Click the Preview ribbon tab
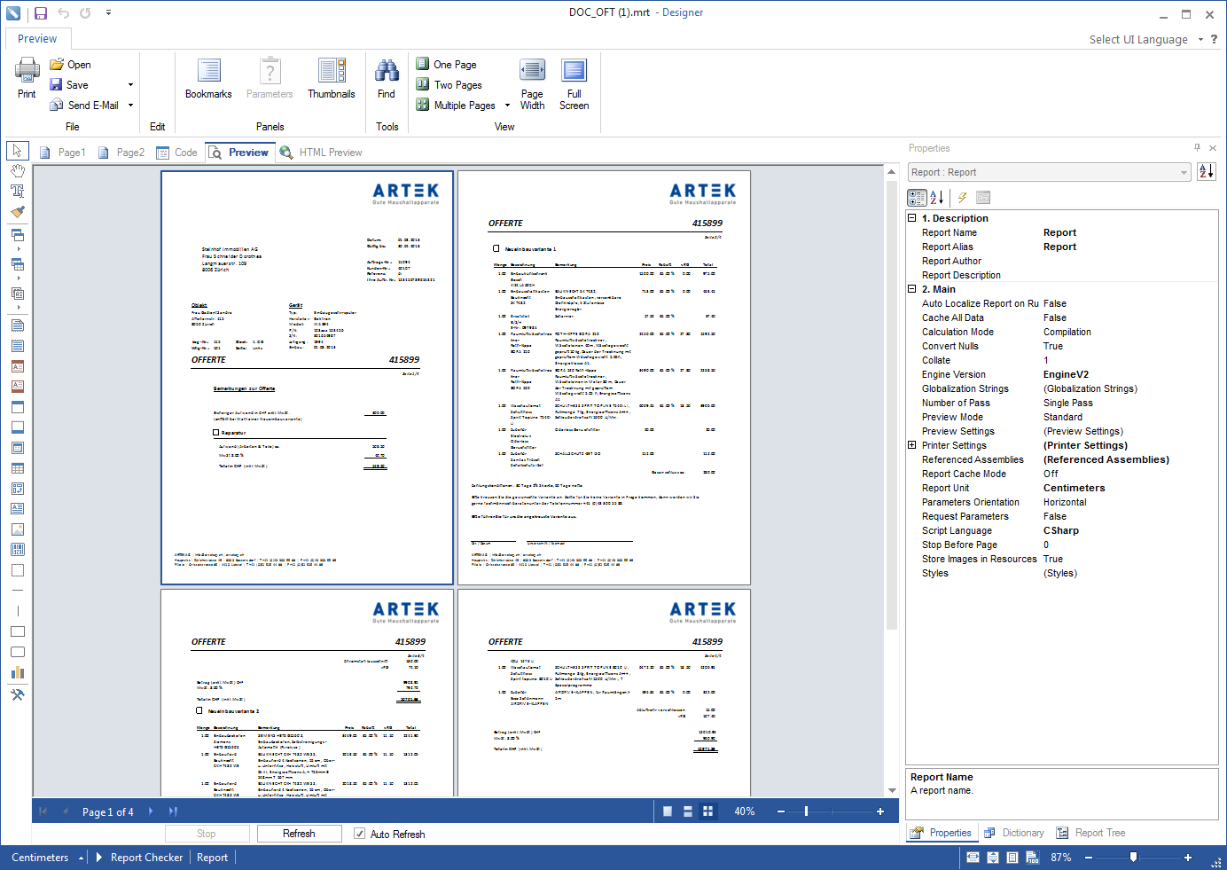 pos(37,39)
